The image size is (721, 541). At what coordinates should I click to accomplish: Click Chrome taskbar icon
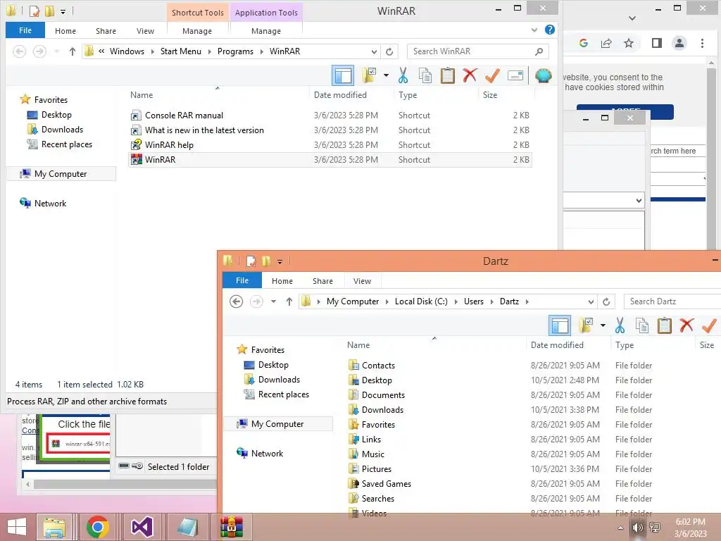pyautogui.click(x=97, y=527)
